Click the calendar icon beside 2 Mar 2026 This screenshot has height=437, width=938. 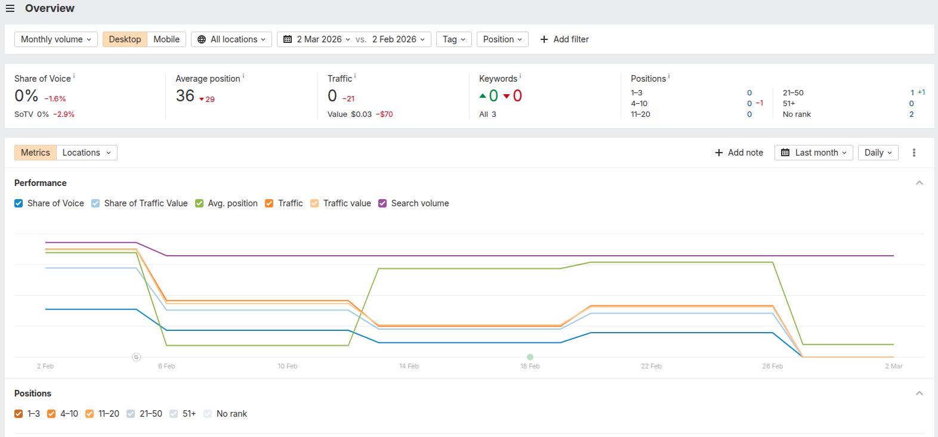pyautogui.click(x=288, y=39)
